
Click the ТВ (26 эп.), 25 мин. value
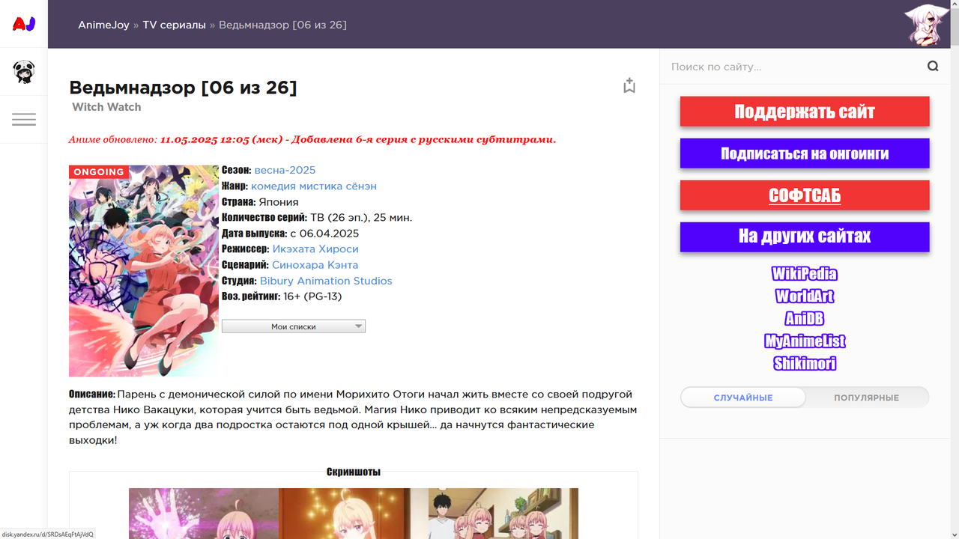click(361, 218)
